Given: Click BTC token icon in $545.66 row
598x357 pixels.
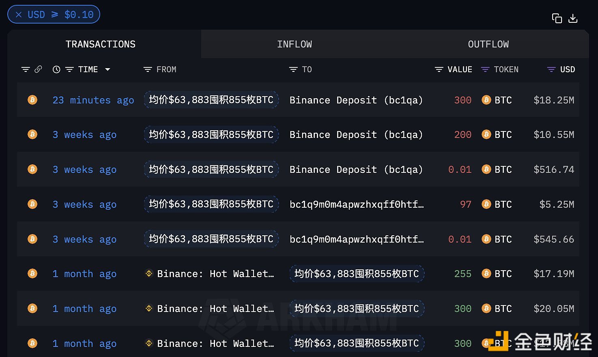Looking at the screenshot, I should click(486, 239).
